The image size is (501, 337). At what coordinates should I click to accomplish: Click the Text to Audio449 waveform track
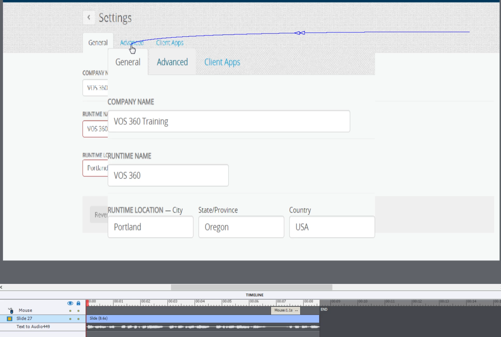203,327
